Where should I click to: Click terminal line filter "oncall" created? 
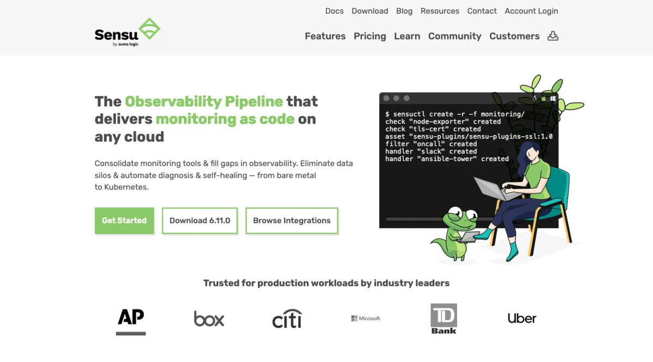coord(431,144)
